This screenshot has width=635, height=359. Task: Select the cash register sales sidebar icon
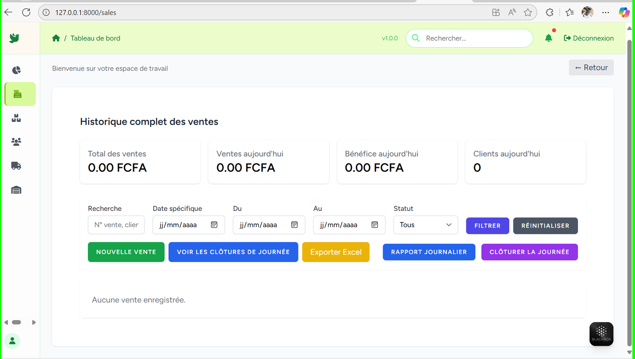17,94
